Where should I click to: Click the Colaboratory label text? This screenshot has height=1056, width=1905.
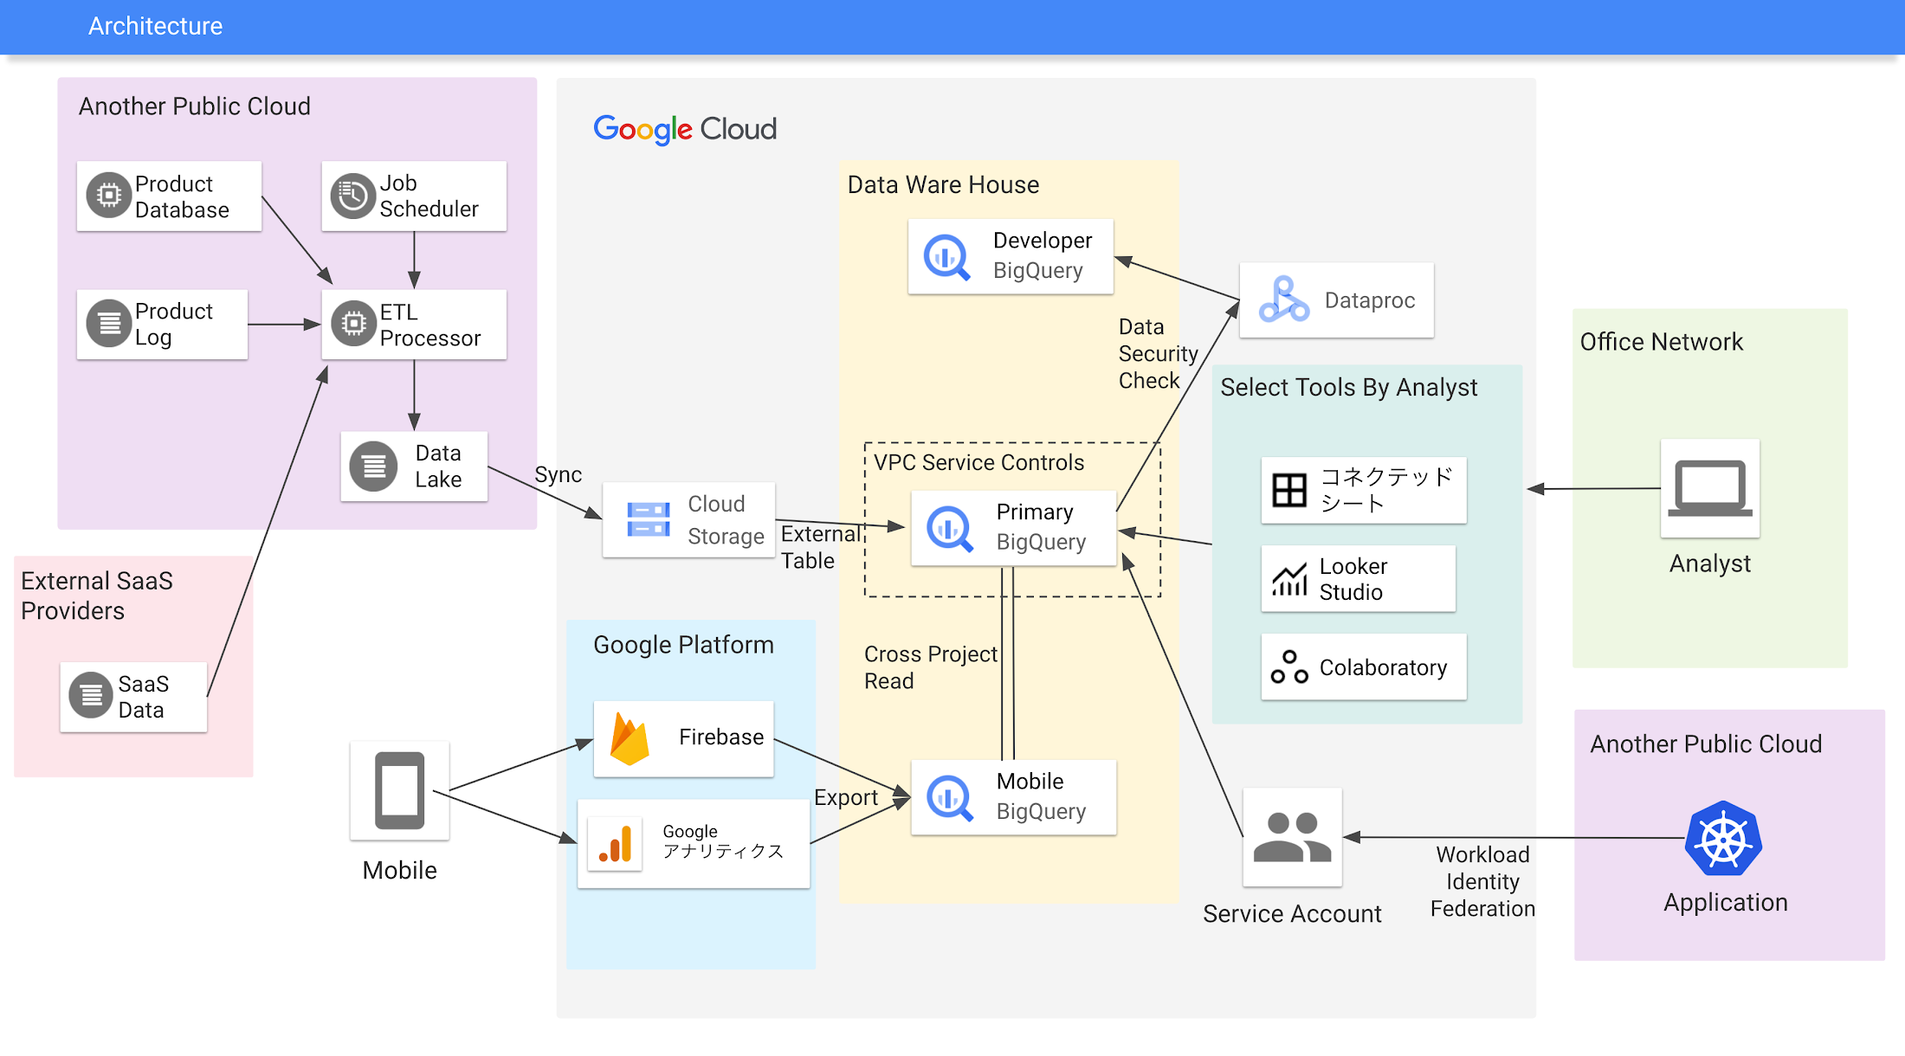1383,667
